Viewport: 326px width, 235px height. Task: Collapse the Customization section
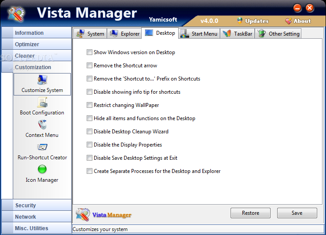(37, 67)
